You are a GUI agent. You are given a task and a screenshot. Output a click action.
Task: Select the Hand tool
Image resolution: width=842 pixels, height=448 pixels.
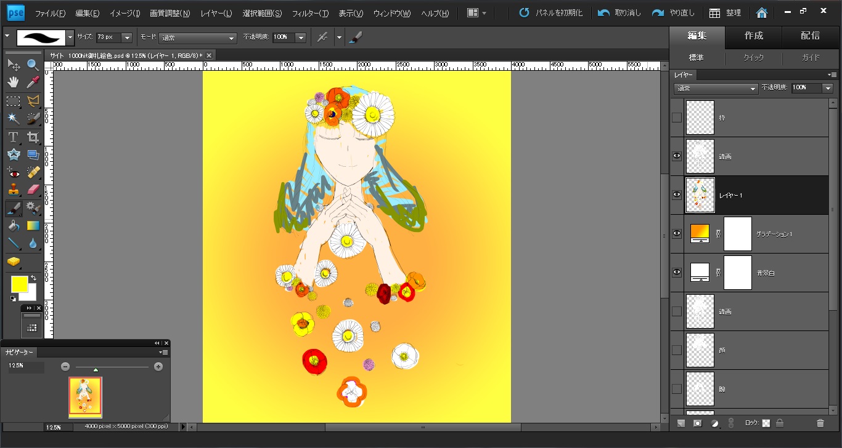(13, 82)
